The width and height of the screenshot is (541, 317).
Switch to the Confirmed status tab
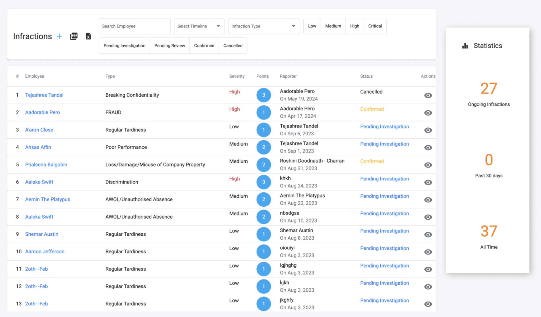click(x=204, y=45)
